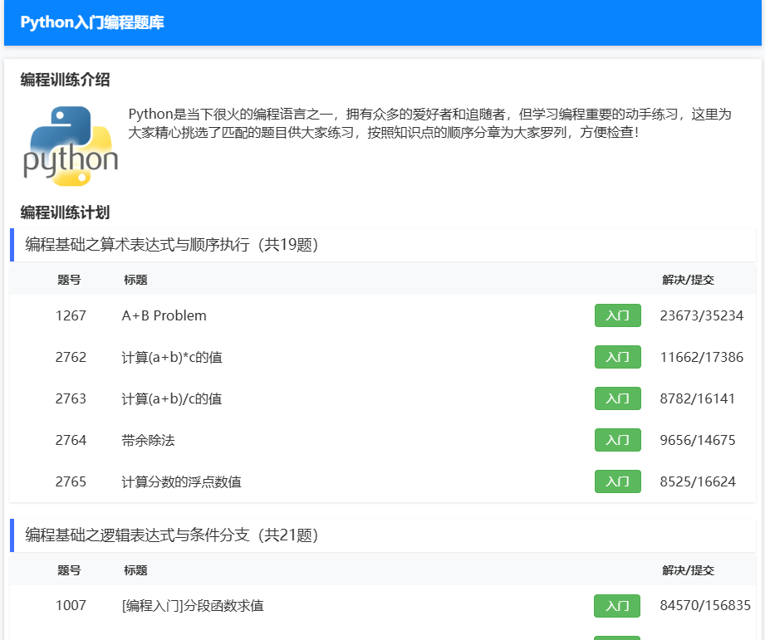Click the Python introduction paragraph text
The height and width of the screenshot is (640, 765).
[429, 124]
